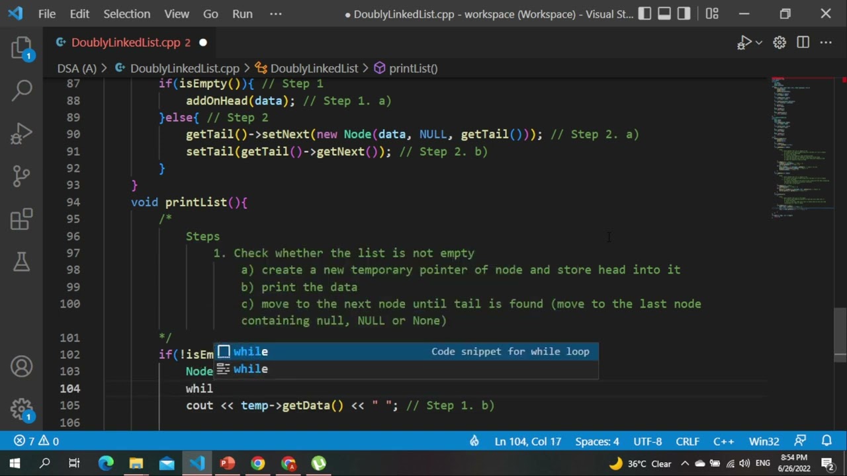Change C++ language mode

[x=724, y=441]
